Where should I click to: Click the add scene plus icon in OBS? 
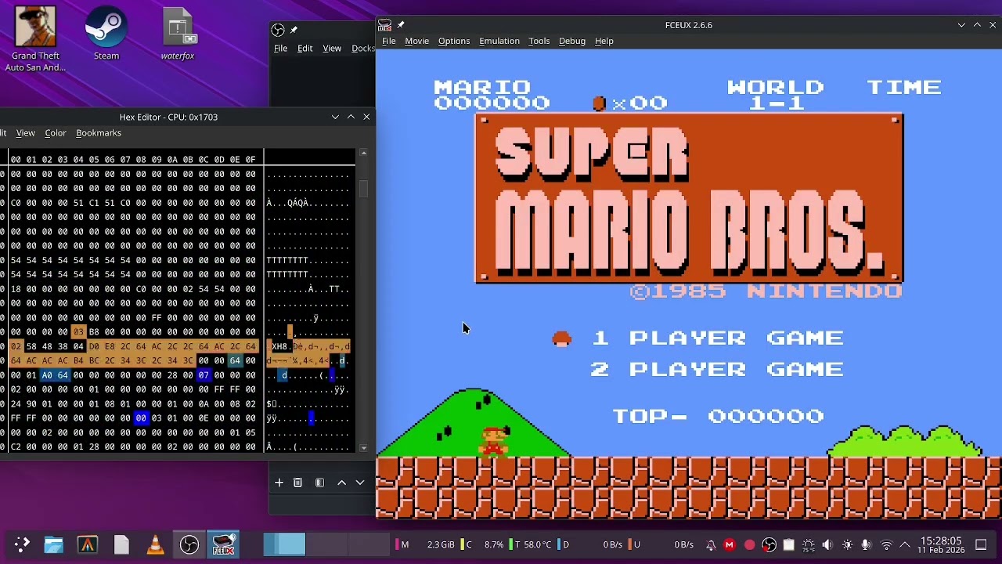pos(279,483)
